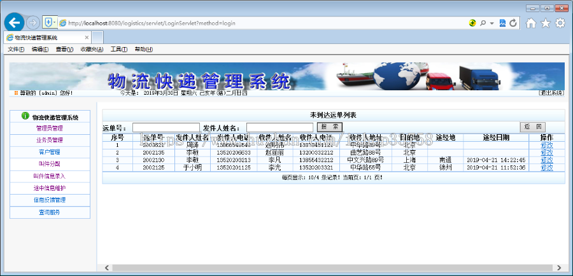573x276 pixels.
Task: Click the 目的地 column header
Action: pyautogui.click(x=409, y=137)
